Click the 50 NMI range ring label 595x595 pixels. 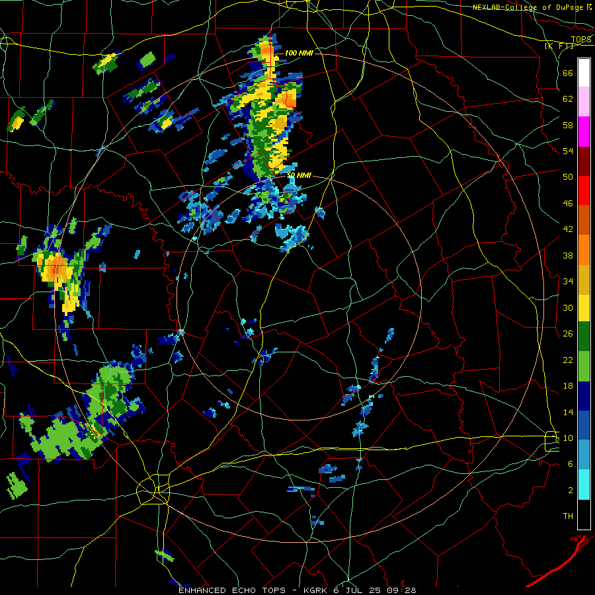[299, 175]
